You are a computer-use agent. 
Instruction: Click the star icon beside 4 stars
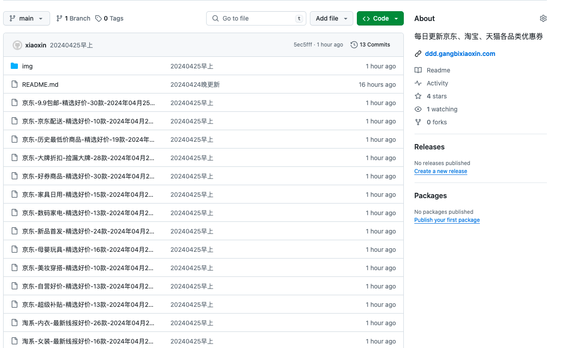[418, 96]
